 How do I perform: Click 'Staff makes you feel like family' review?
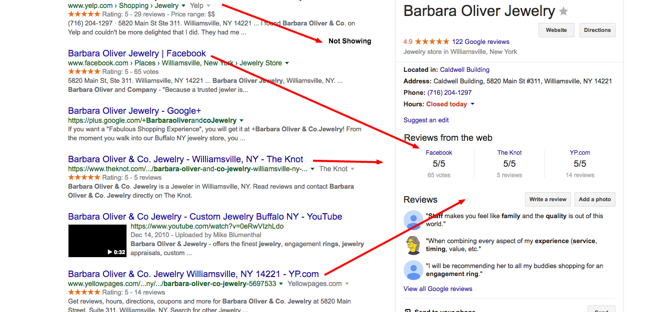point(514,220)
